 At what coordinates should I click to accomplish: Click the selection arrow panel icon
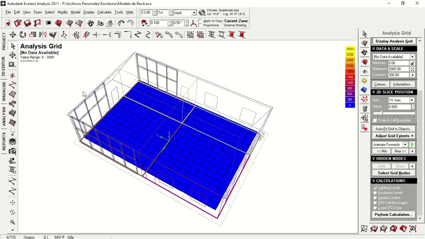point(365,34)
